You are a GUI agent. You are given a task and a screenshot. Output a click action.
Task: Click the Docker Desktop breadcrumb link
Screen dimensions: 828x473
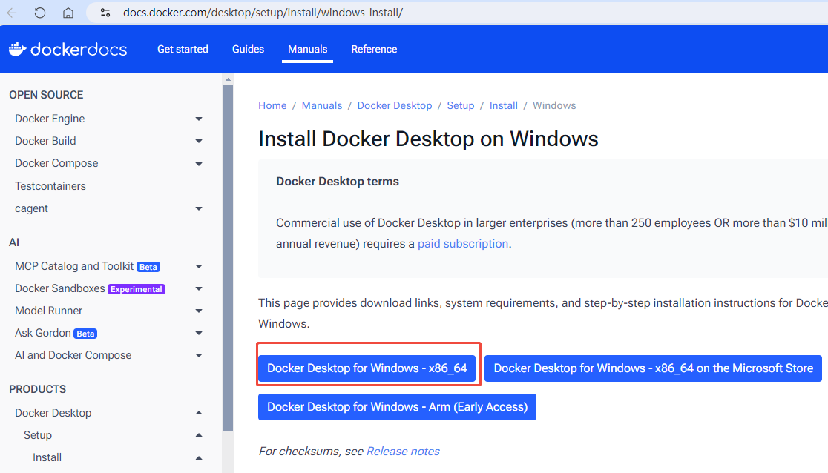tap(395, 105)
